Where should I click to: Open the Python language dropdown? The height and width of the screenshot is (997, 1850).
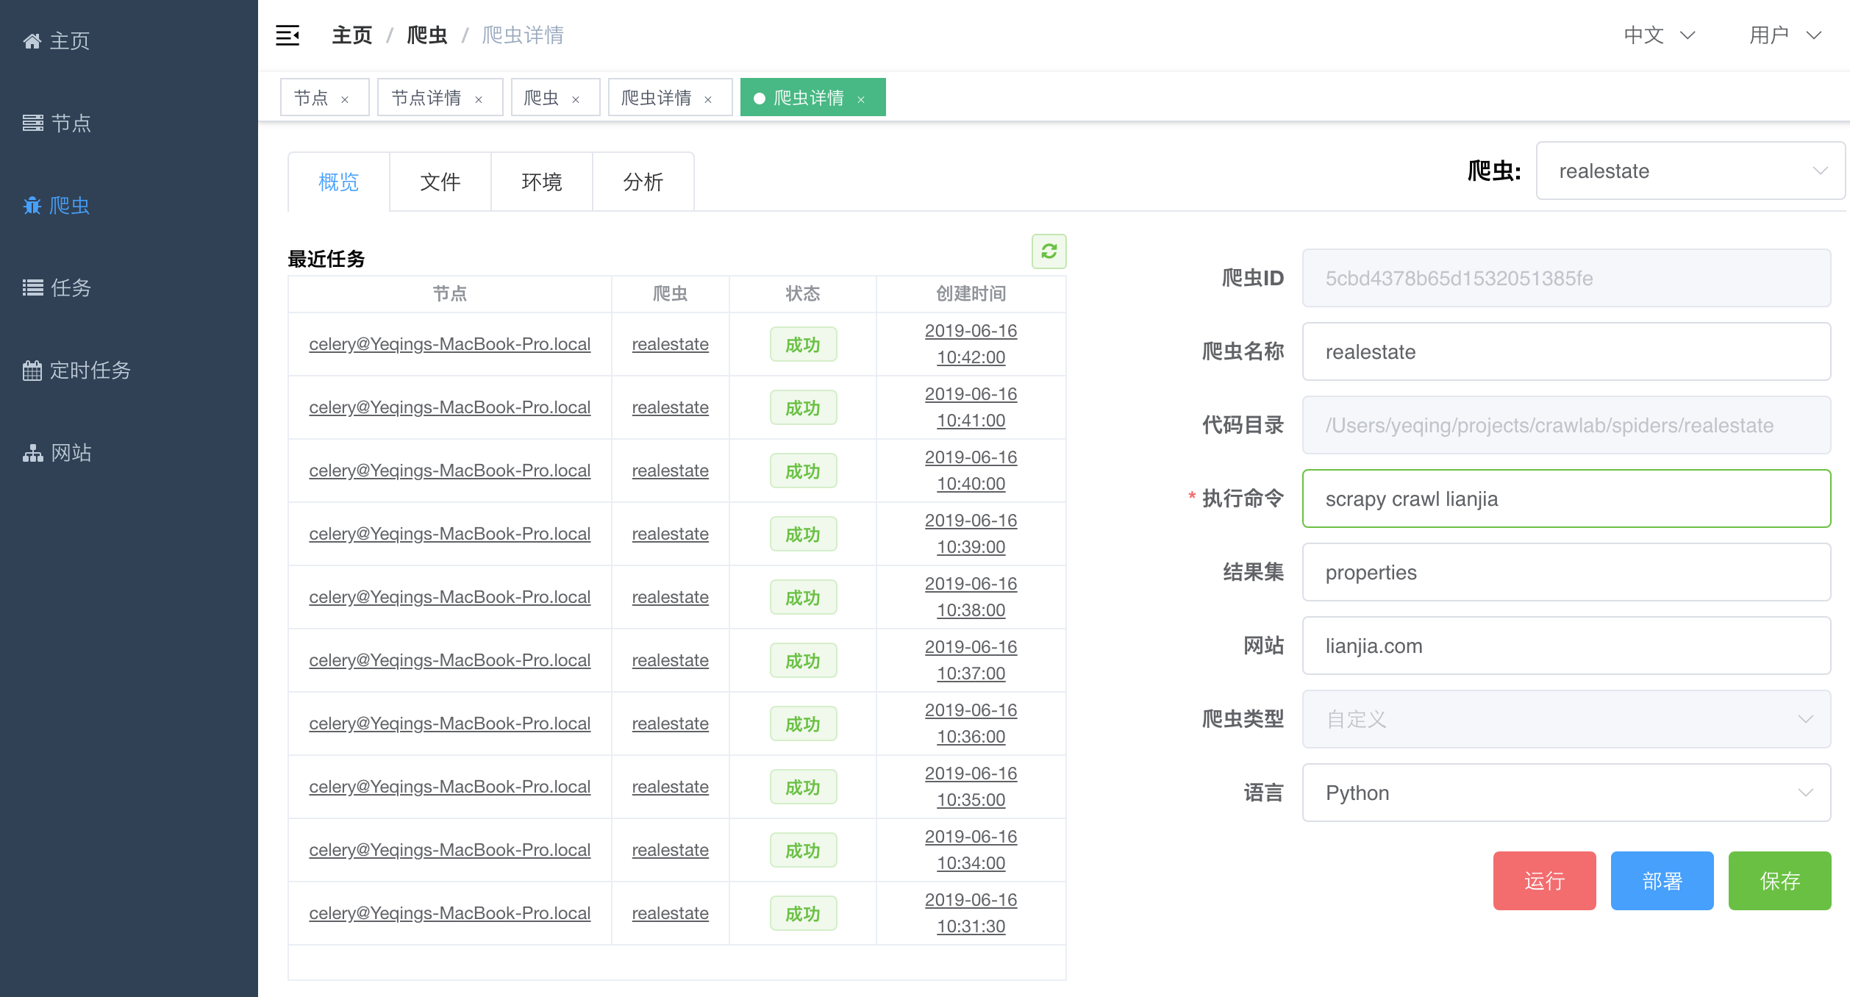(x=1566, y=793)
